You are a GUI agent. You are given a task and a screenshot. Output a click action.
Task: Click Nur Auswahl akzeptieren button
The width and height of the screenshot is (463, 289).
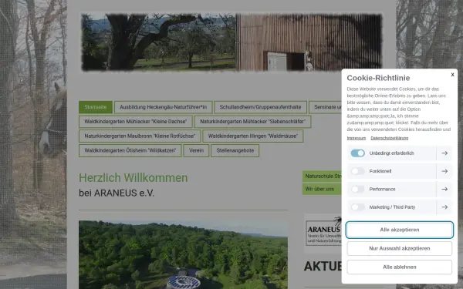pyautogui.click(x=400, y=248)
